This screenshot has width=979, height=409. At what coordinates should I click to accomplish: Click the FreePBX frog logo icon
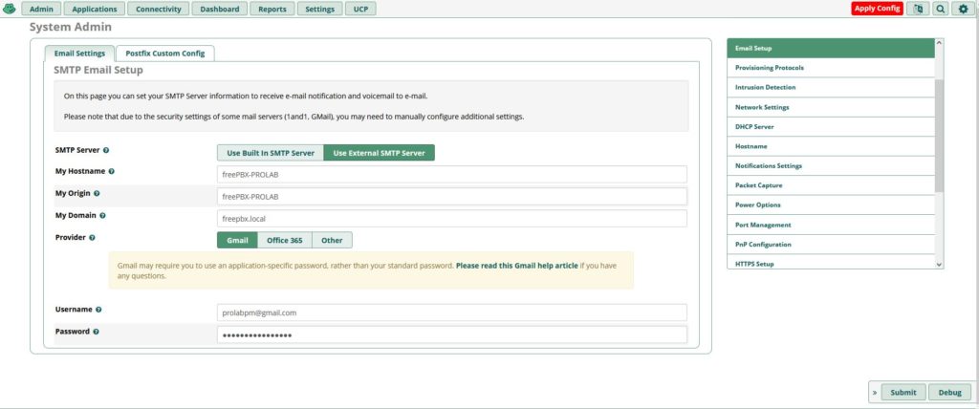pyautogui.click(x=10, y=9)
